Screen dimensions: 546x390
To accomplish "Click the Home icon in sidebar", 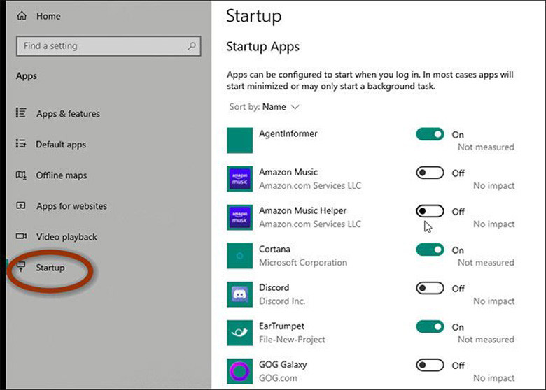I will (22, 16).
